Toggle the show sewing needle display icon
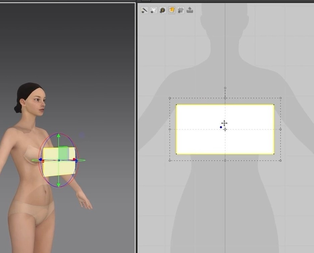This screenshot has height=253, width=314. point(144,10)
